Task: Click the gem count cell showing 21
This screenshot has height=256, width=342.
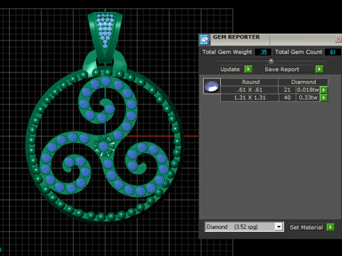Action: [x=287, y=90]
